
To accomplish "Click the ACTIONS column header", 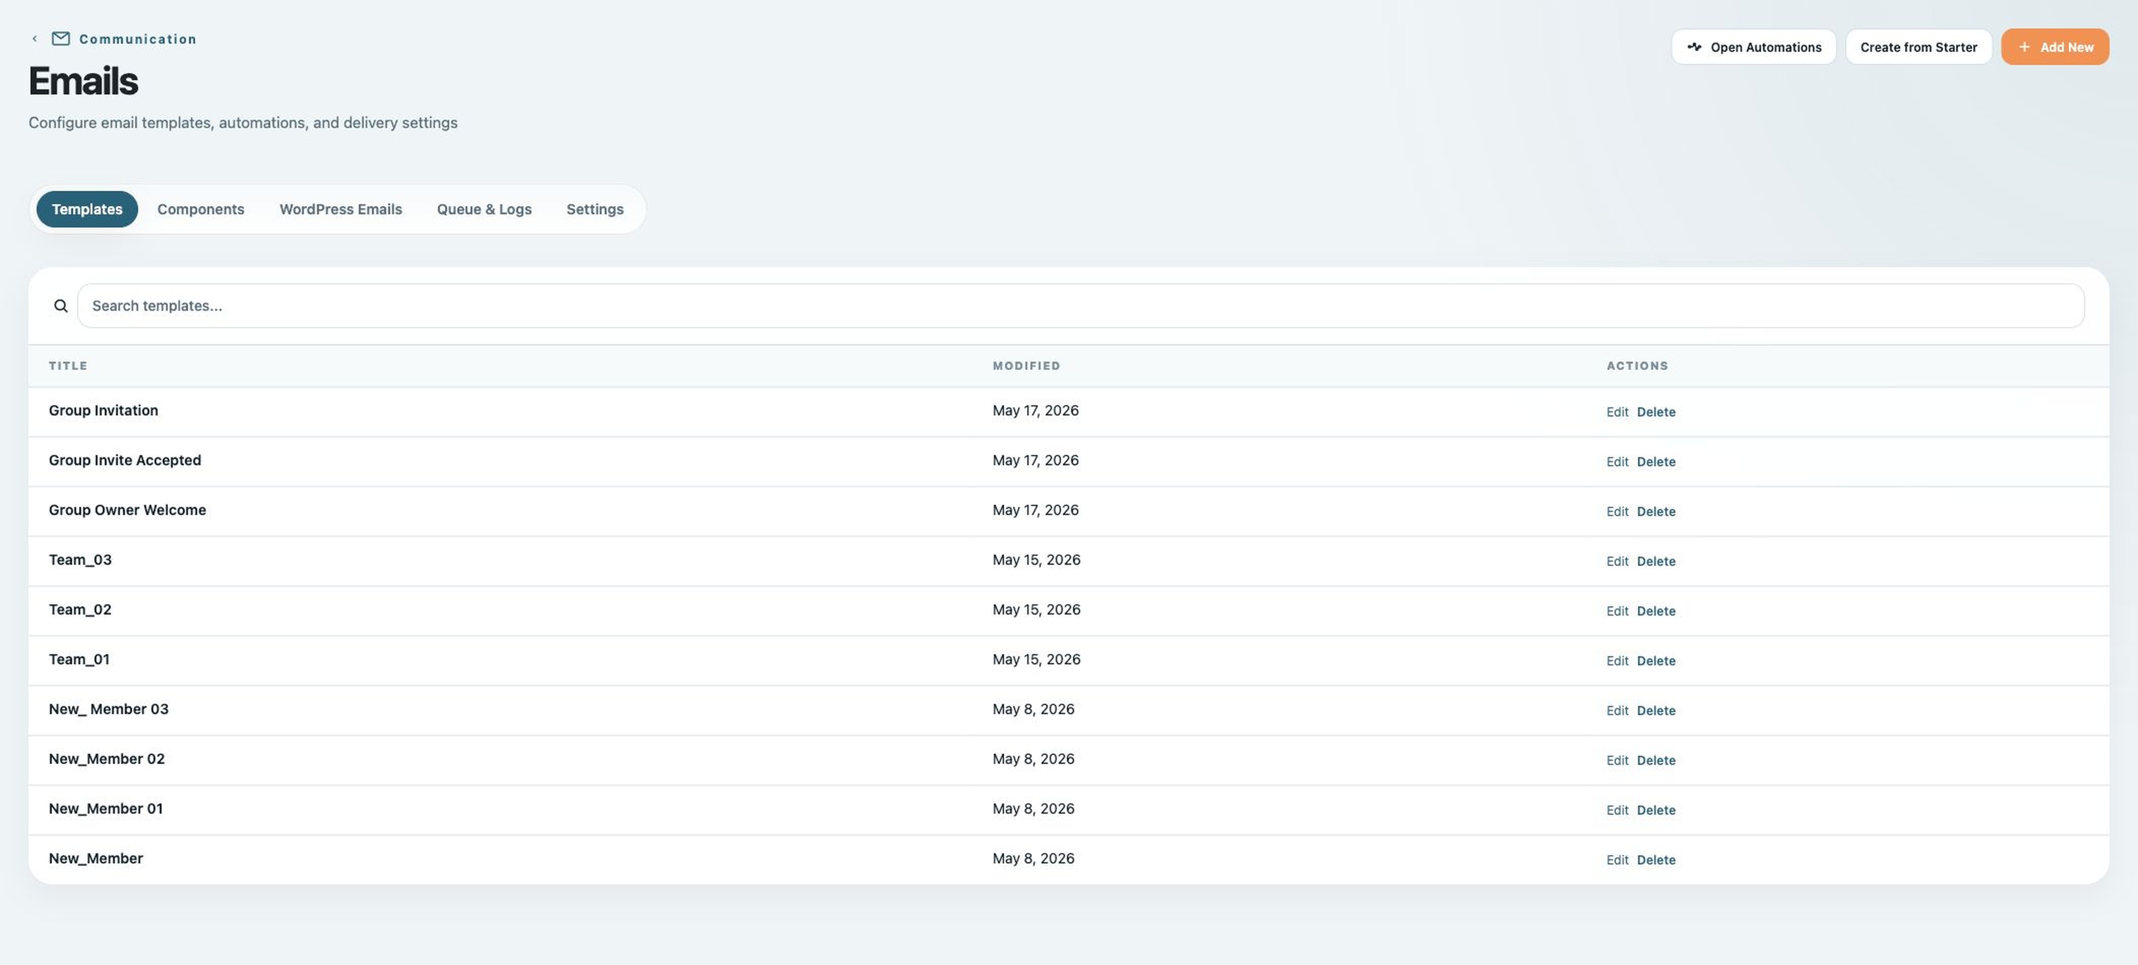I will coord(1637,366).
